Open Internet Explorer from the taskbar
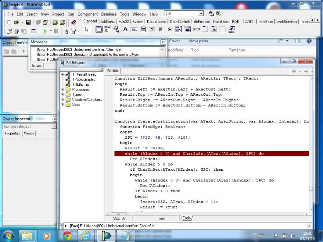Screen dimensions: 323x242 tap(86, 236)
